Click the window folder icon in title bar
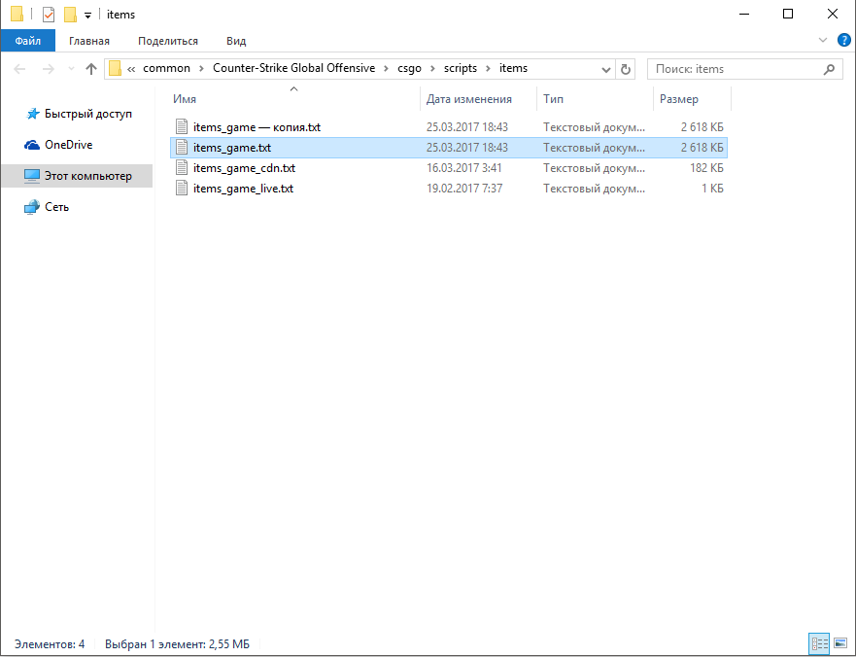 coord(17,14)
